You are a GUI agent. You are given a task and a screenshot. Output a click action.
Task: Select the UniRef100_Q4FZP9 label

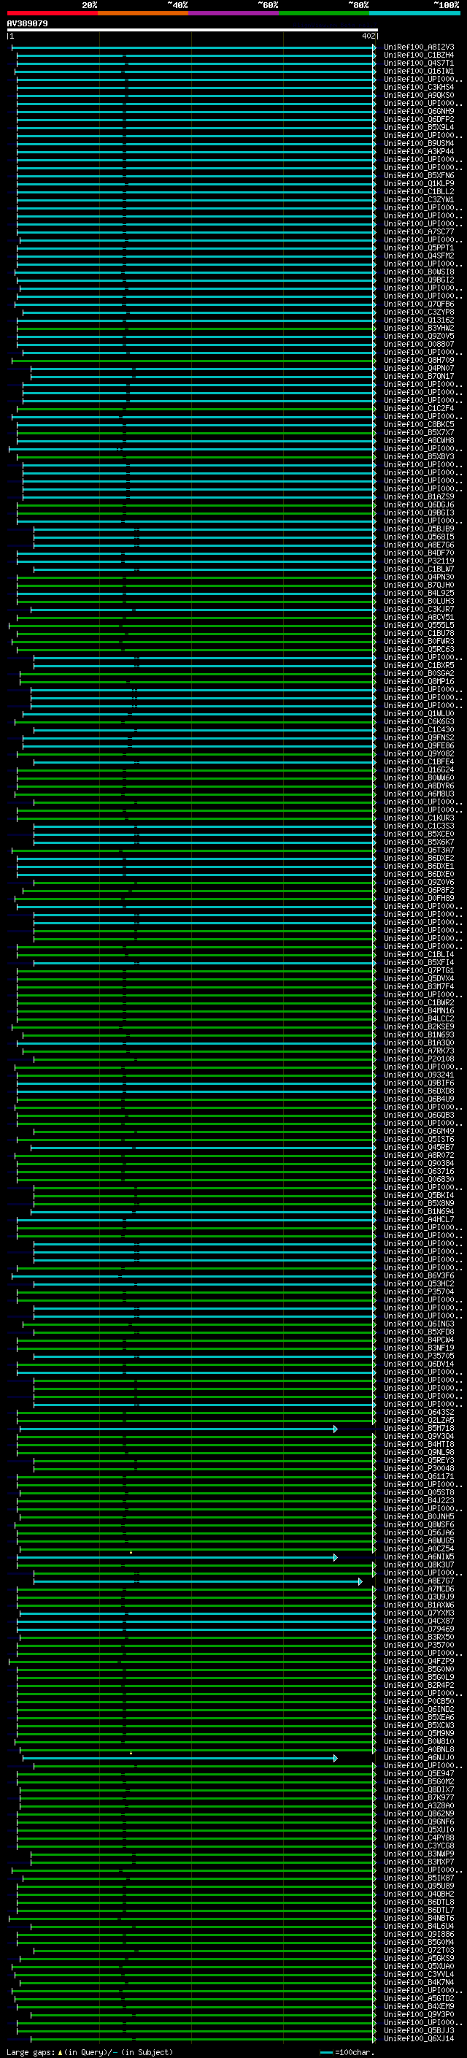pyautogui.click(x=418, y=1661)
